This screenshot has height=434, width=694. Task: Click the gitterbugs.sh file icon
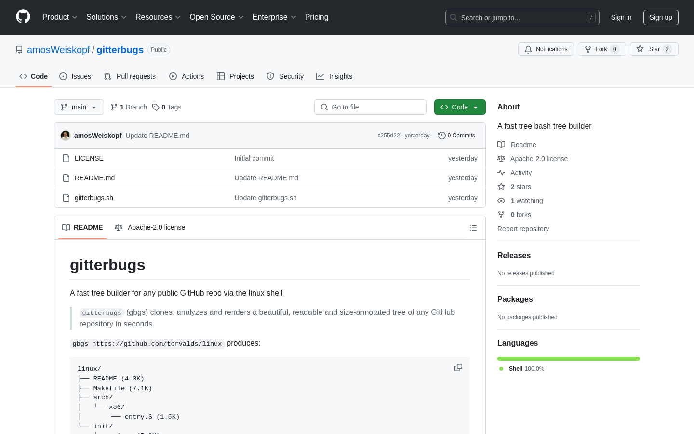coord(67,198)
